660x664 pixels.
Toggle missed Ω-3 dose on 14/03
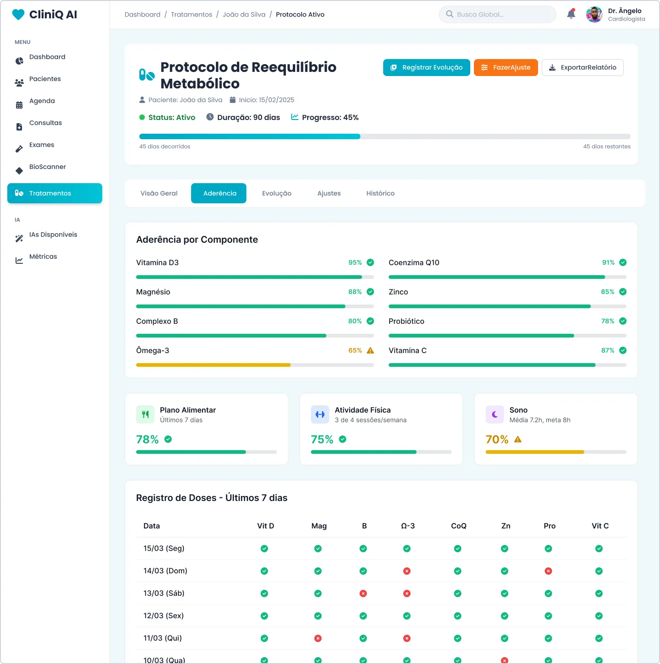pos(407,571)
